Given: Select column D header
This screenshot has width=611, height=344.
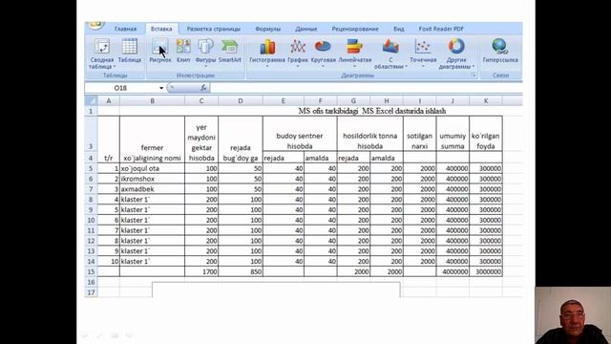Looking at the screenshot, I should click(x=241, y=100).
